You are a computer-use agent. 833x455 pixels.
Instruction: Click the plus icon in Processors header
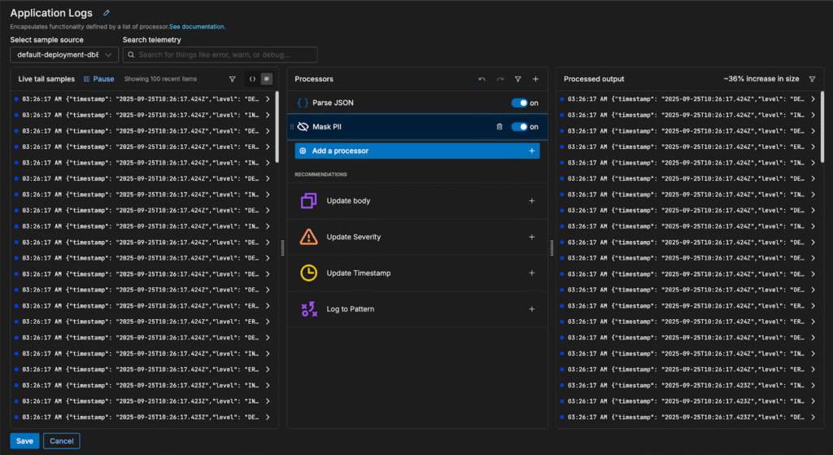coord(535,79)
